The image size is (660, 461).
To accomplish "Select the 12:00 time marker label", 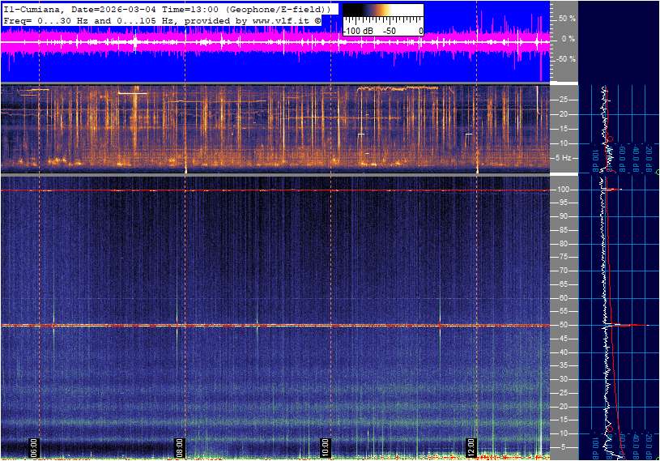I will coord(471,446).
